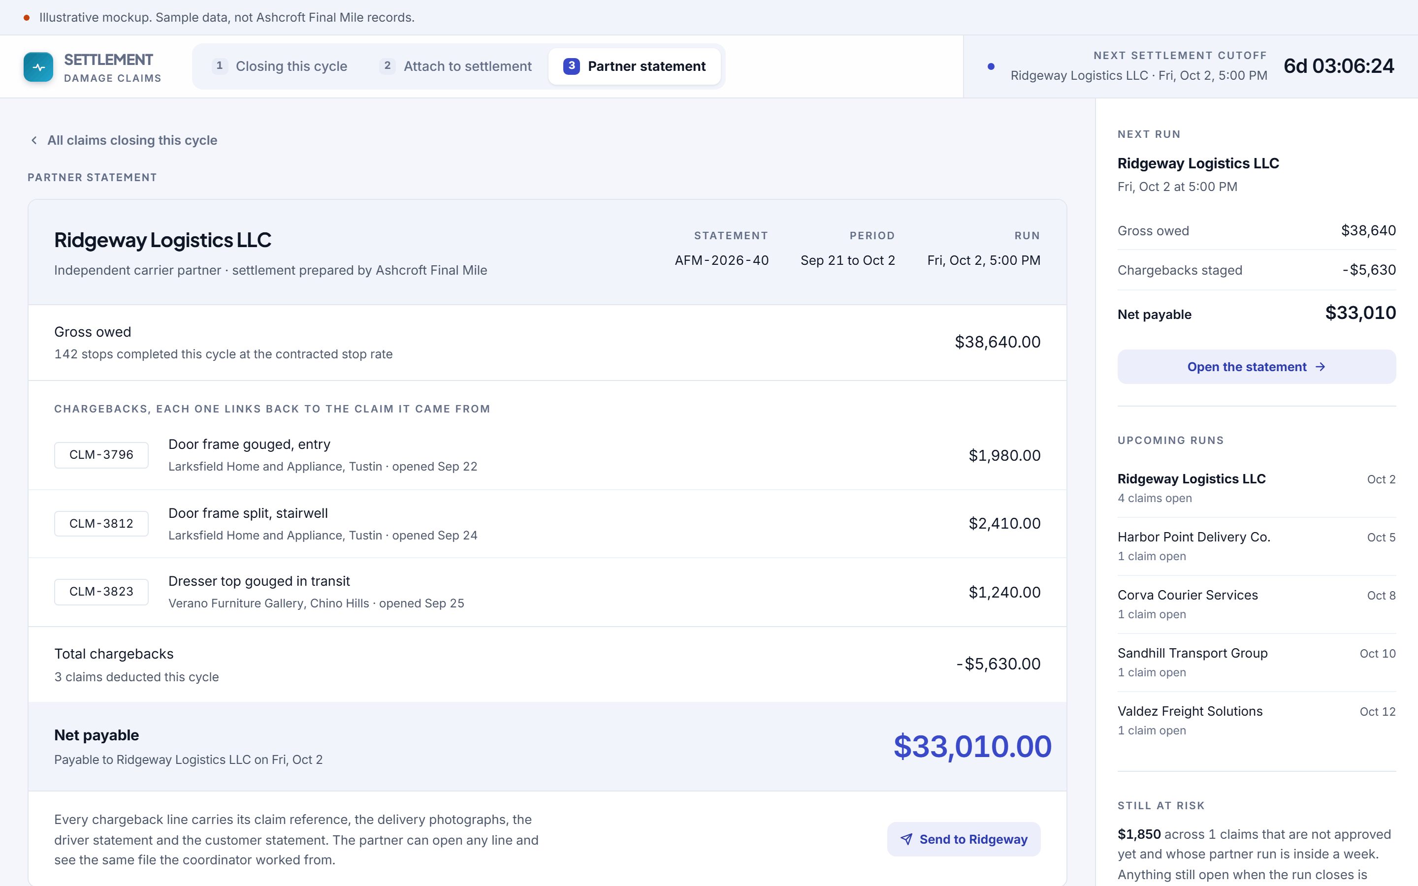Viewport: 1418px width, 886px height.
Task: Click the Settlement app logo icon
Action: (38, 67)
